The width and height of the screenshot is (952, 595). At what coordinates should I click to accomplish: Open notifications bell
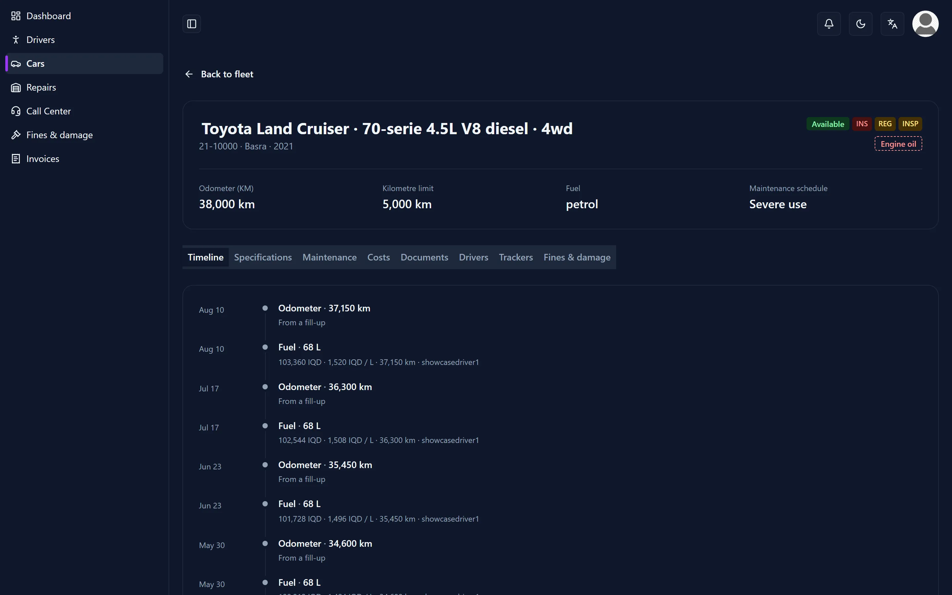[x=829, y=24]
